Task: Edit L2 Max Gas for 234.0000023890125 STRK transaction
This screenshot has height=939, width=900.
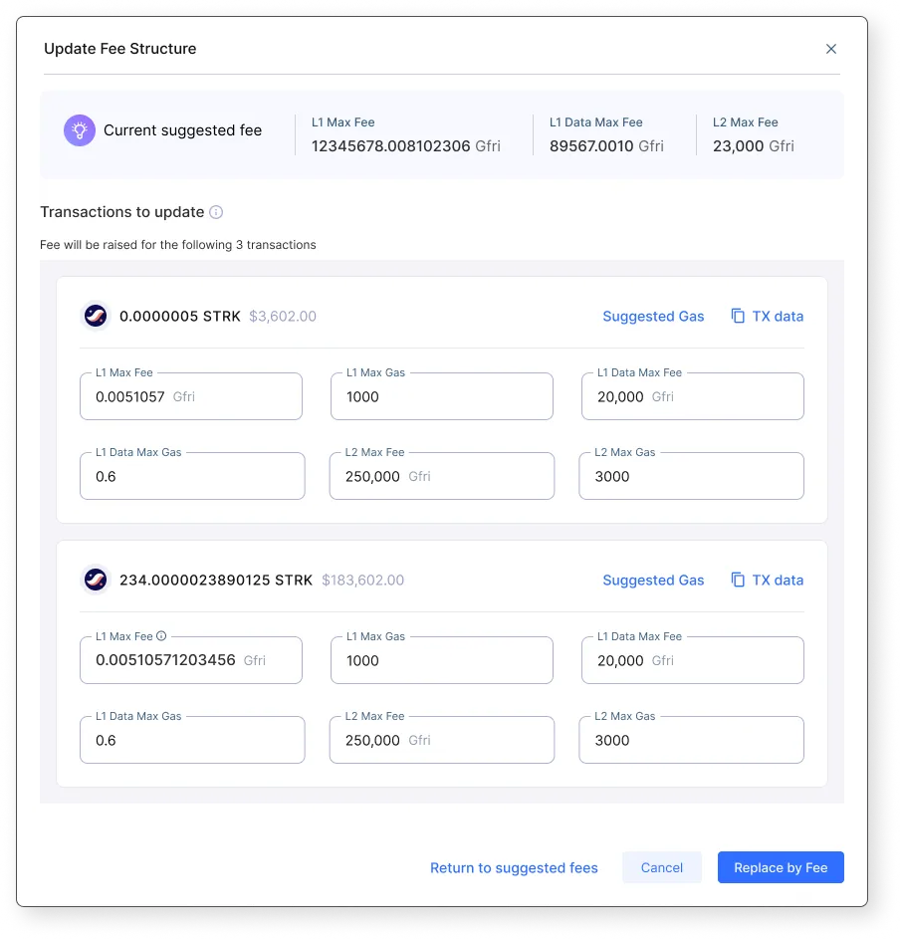Action: click(x=692, y=740)
